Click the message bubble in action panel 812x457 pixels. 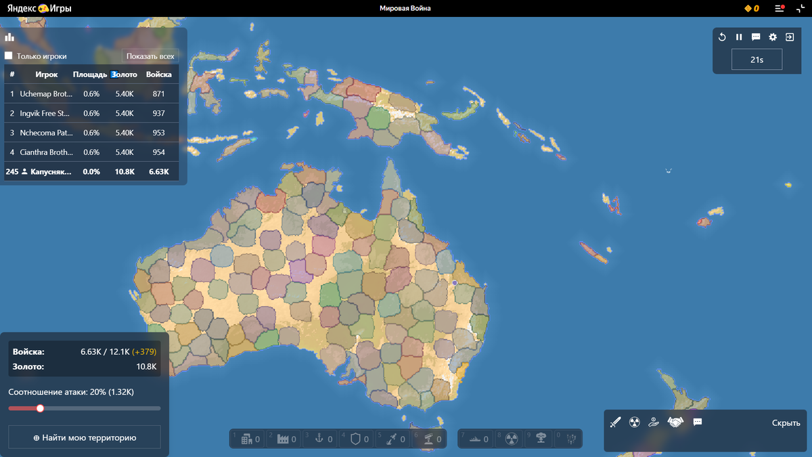pyautogui.click(x=698, y=422)
